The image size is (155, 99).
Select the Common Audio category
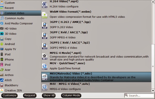pyautogui.click(x=20, y=18)
